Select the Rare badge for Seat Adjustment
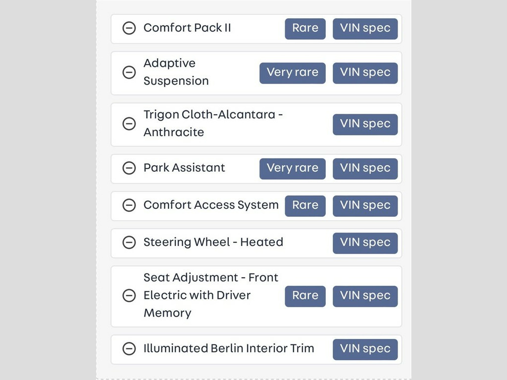Viewport: 507px width, 380px height. pos(305,296)
